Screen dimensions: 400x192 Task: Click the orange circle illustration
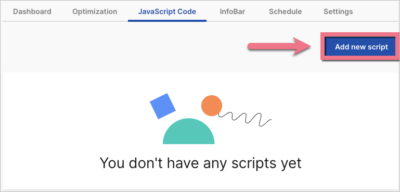point(212,106)
